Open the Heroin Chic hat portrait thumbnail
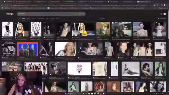Screen dimensions: 169x95 tap(8, 49)
